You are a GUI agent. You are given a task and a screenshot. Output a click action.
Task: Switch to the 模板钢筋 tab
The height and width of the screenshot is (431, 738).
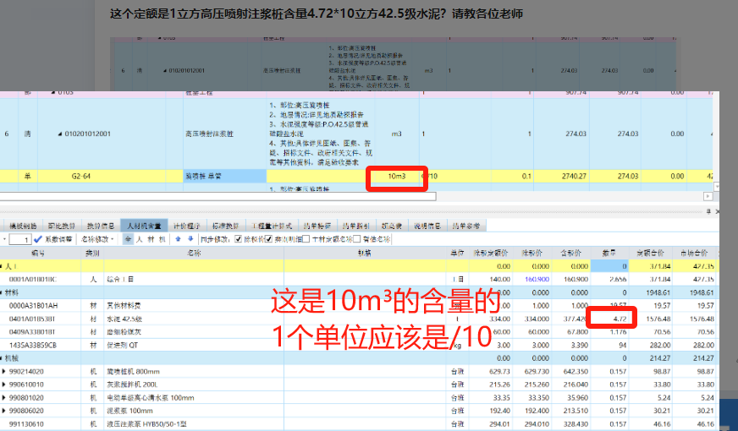pyautogui.click(x=23, y=226)
